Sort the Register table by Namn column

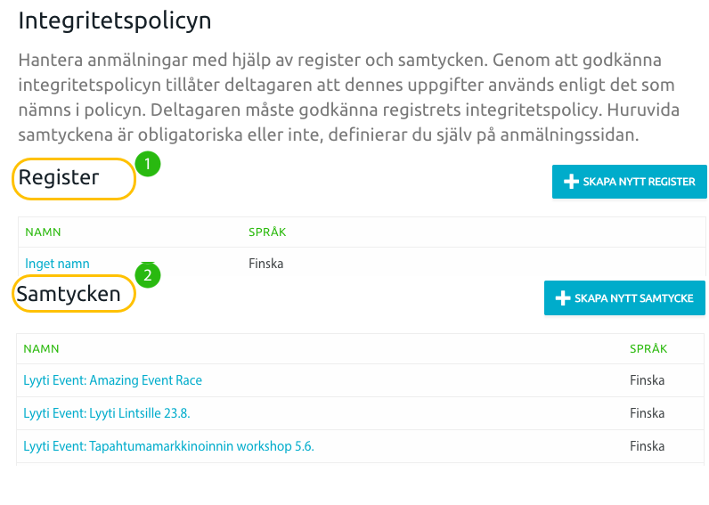(x=43, y=232)
